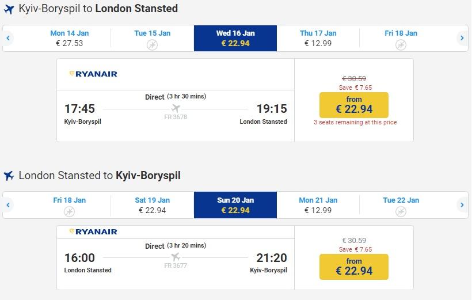Select Sat 19 Jan return date
Image resolution: width=472 pixels, height=300 pixels.
click(153, 205)
